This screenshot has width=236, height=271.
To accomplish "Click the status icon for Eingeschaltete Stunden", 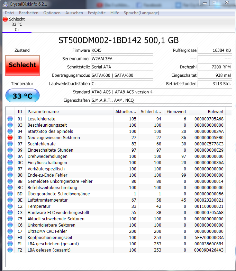I will 10,150.
